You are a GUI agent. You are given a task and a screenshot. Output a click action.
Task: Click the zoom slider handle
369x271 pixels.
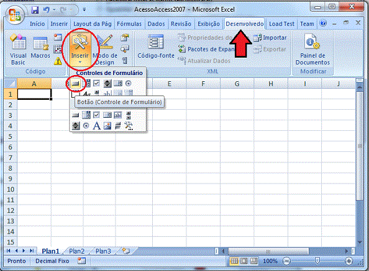(x=317, y=260)
